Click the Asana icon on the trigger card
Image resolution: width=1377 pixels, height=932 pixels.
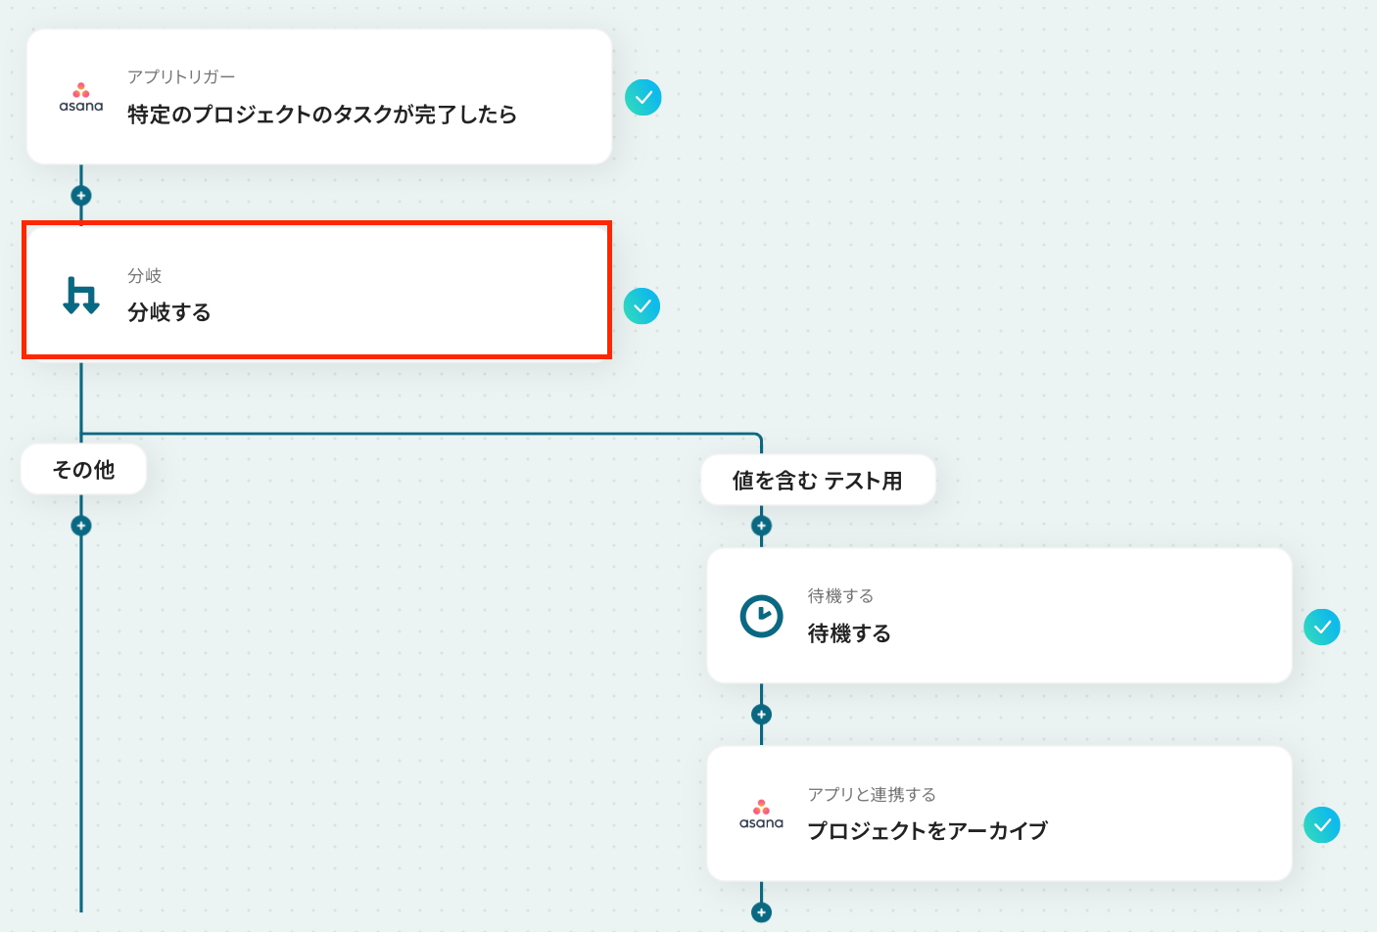(80, 97)
